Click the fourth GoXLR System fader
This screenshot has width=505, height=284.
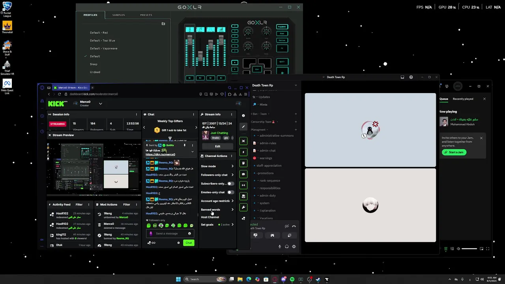tap(221, 39)
